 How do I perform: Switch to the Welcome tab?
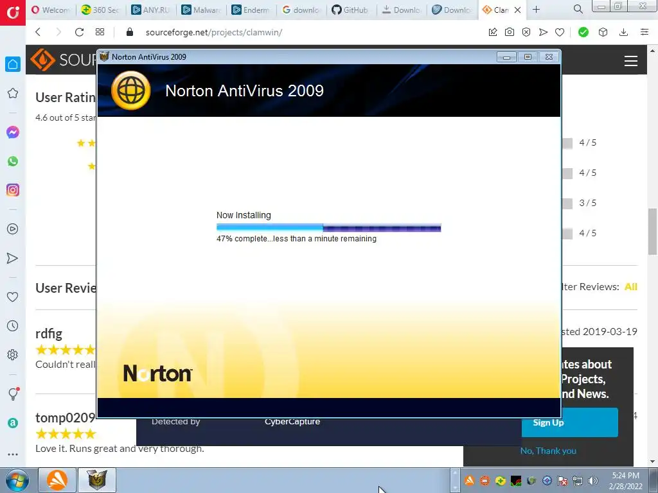pyautogui.click(x=51, y=10)
